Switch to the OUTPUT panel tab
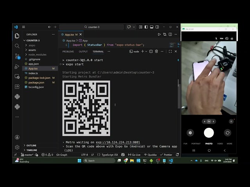The height and width of the screenshot is (187, 250). click(x=83, y=51)
